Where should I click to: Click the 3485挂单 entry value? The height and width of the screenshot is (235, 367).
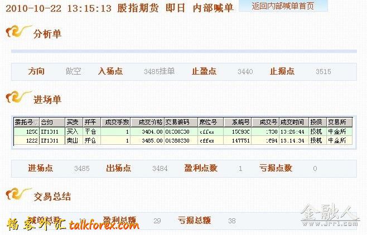(160, 71)
